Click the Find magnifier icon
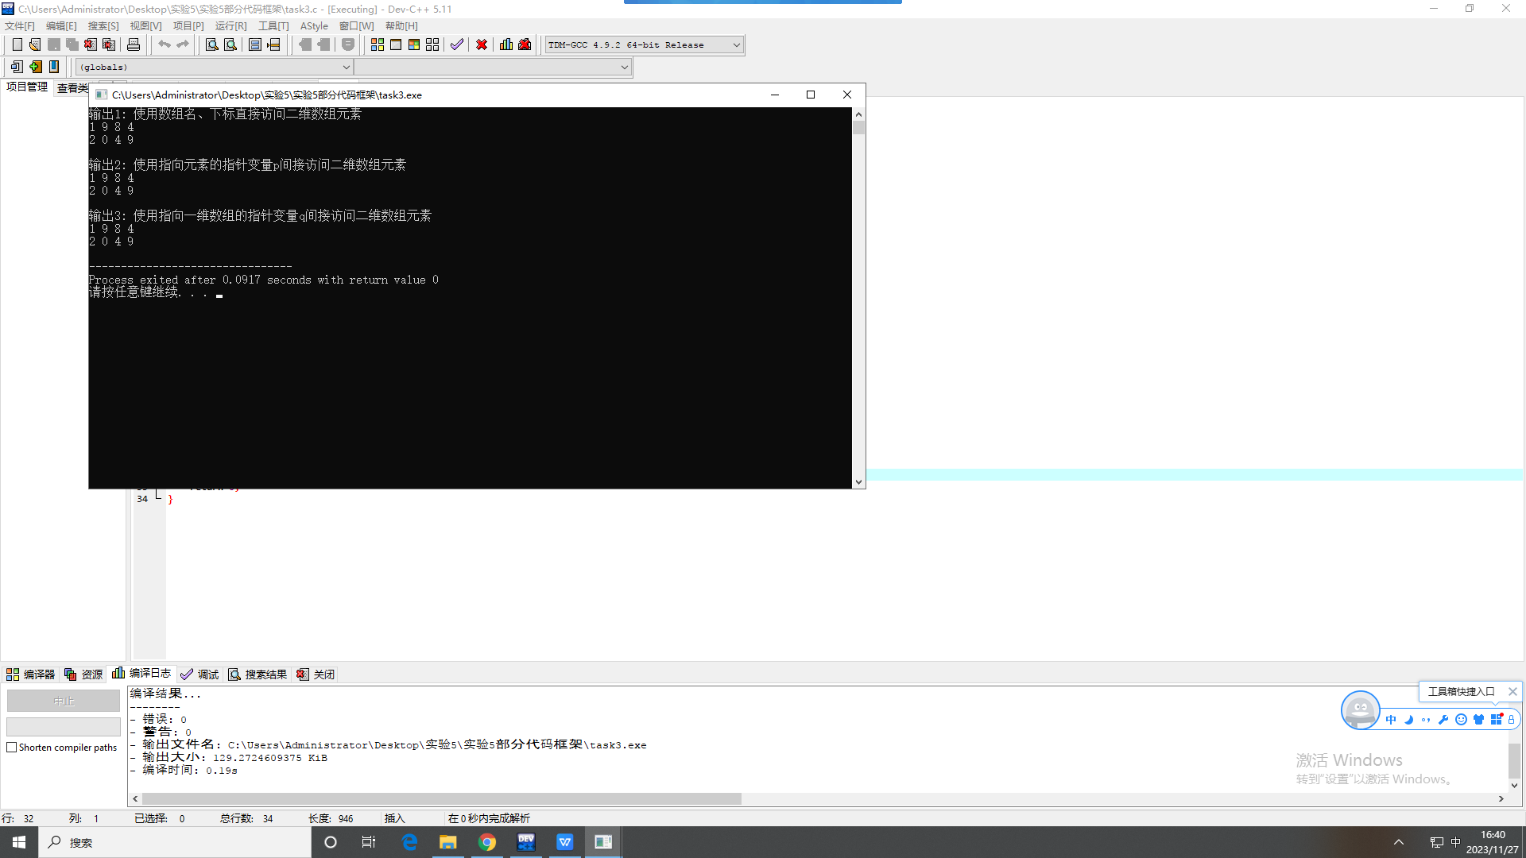Image resolution: width=1526 pixels, height=858 pixels. (211, 44)
